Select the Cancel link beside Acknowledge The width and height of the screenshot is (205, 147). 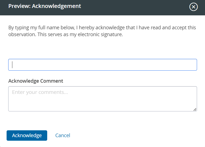(x=63, y=136)
